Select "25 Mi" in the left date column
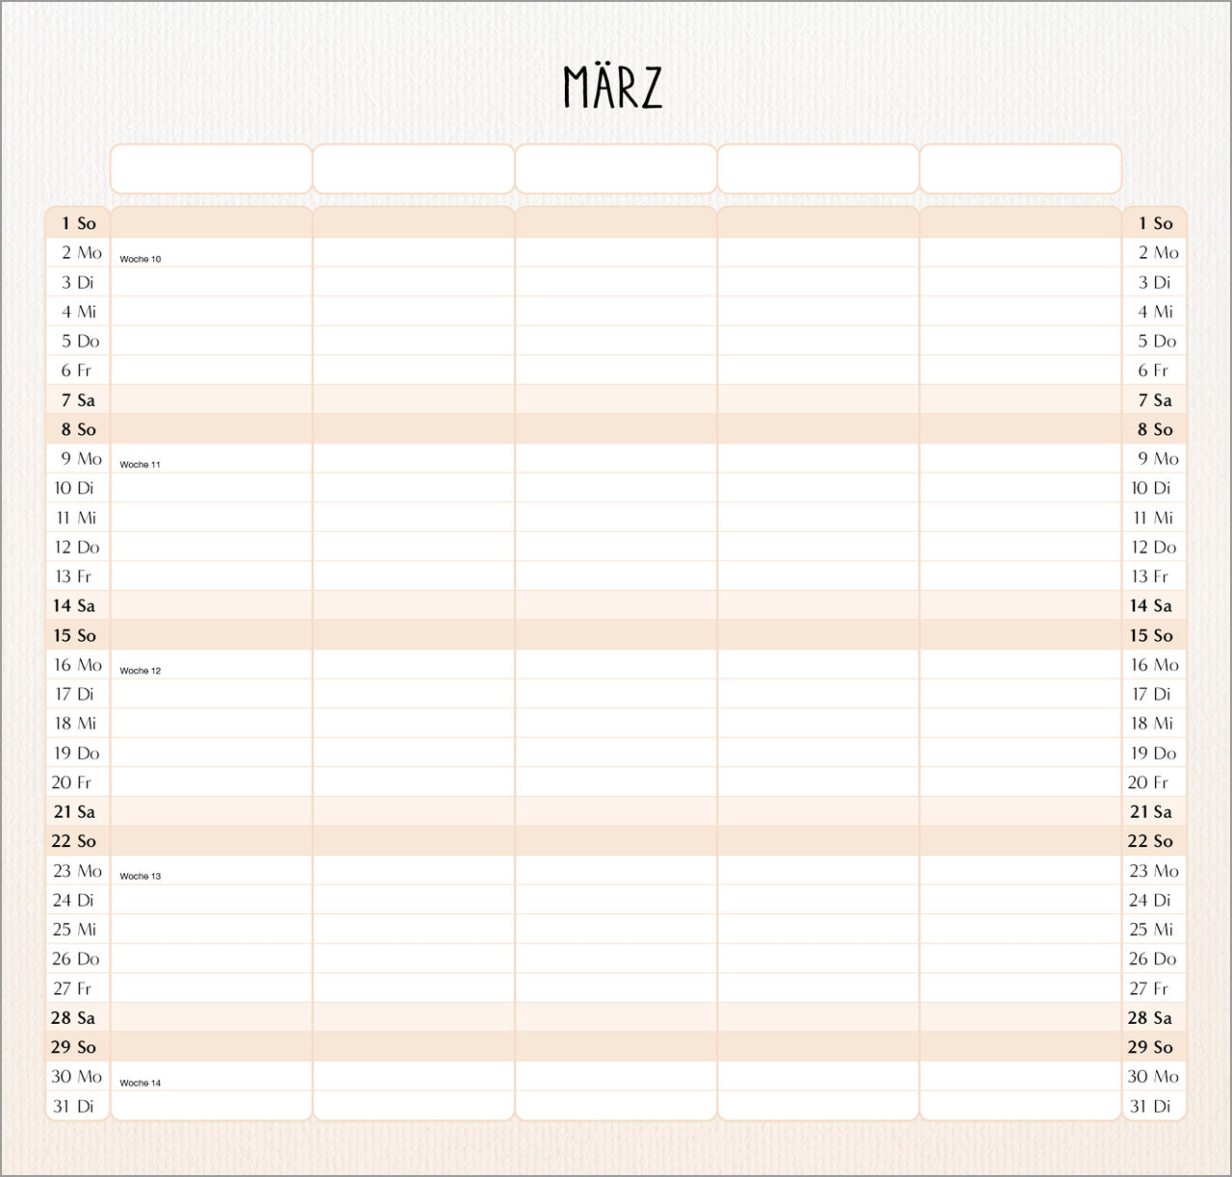This screenshot has height=1177, width=1232. (74, 930)
